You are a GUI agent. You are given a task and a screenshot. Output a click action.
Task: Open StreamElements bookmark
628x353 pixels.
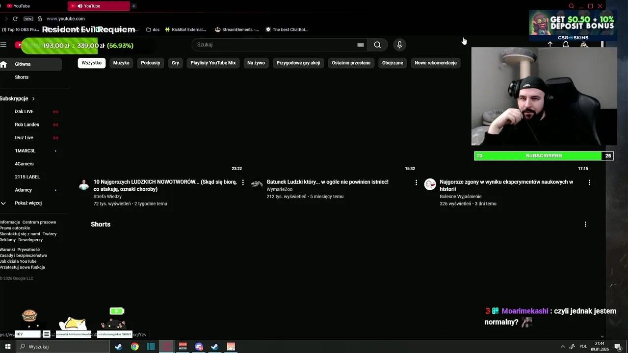[237, 29]
